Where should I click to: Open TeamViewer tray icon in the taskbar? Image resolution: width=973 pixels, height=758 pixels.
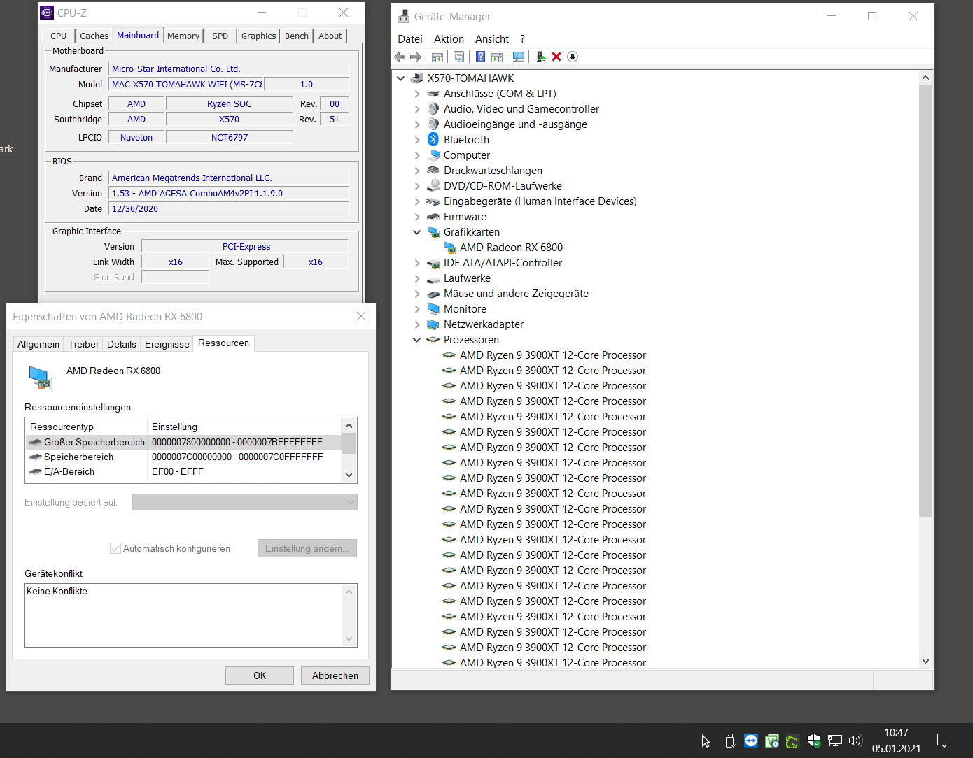tap(751, 741)
